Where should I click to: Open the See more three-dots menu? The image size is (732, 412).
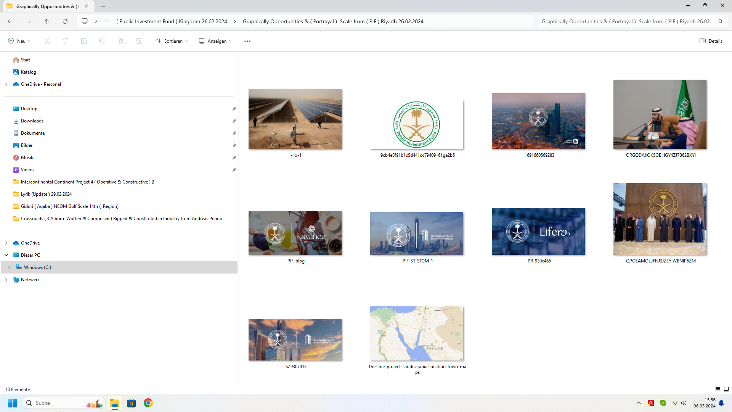pos(247,41)
